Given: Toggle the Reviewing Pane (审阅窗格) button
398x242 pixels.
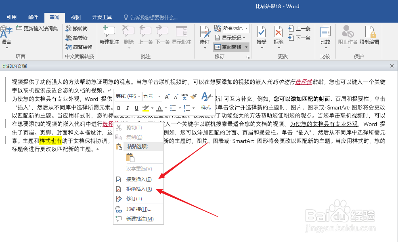Looking at the screenshot, I should click(228, 47).
